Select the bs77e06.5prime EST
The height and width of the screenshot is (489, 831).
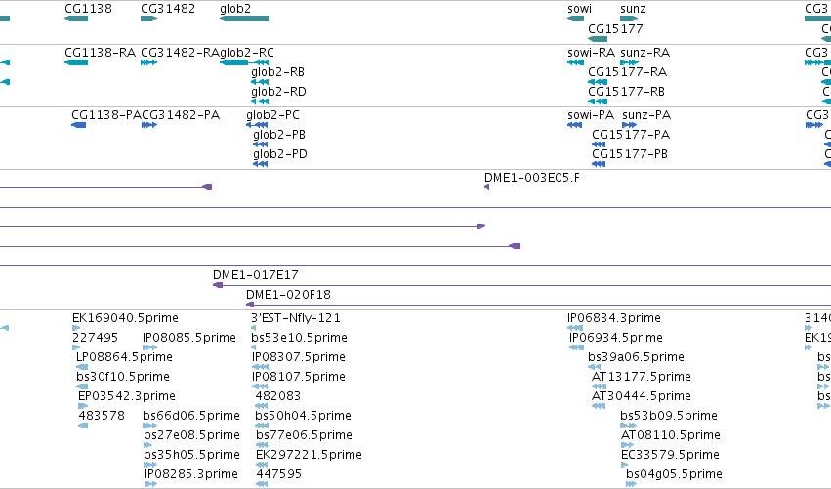tap(262, 445)
